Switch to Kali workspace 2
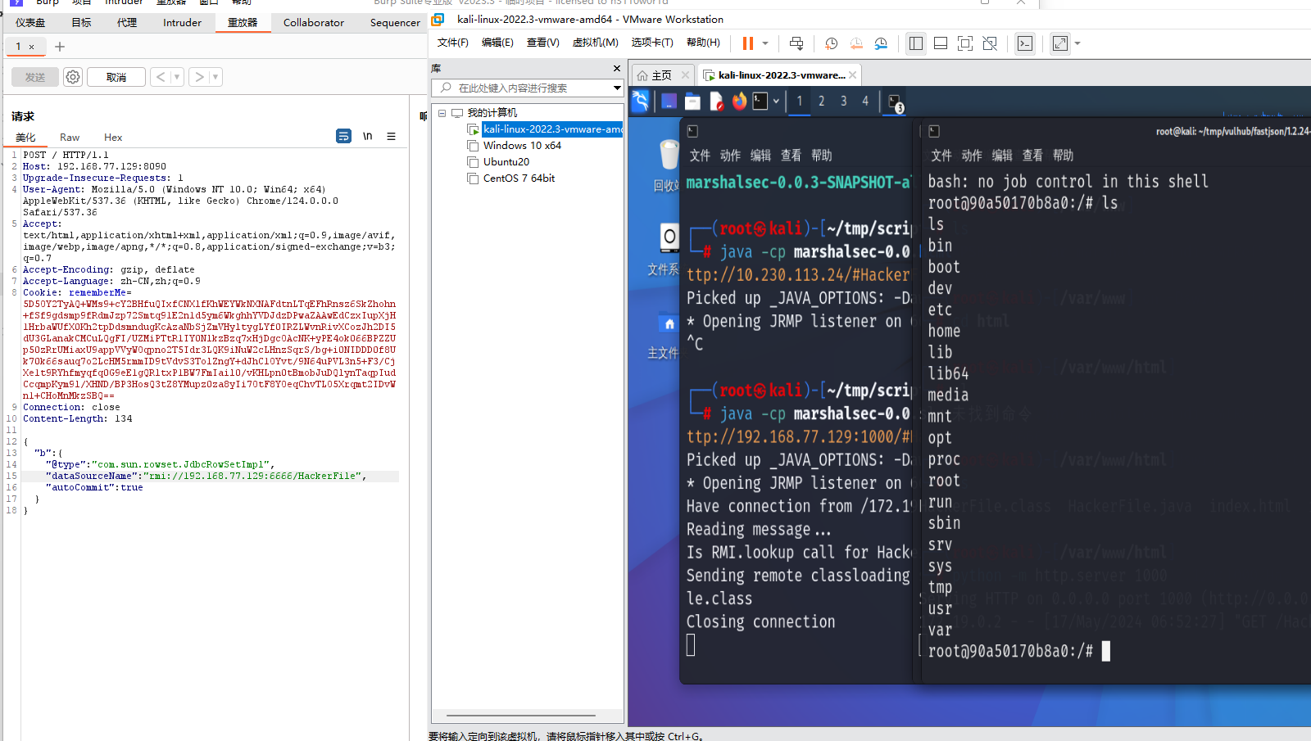The width and height of the screenshot is (1311, 741). pyautogui.click(x=822, y=101)
